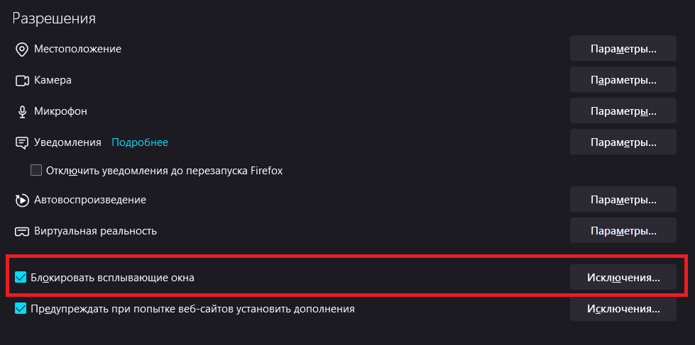
Task: Click the Местоположение location pin icon
Action: pos(21,49)
